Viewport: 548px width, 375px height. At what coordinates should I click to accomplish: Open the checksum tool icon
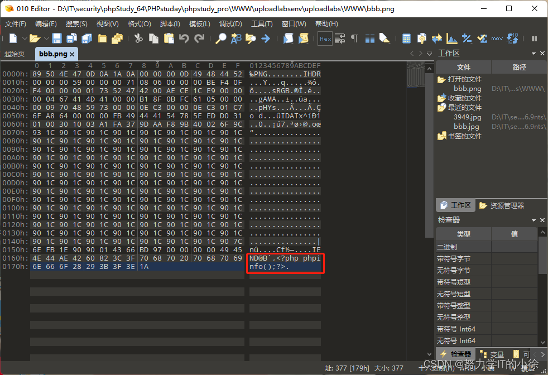point(482,38)
